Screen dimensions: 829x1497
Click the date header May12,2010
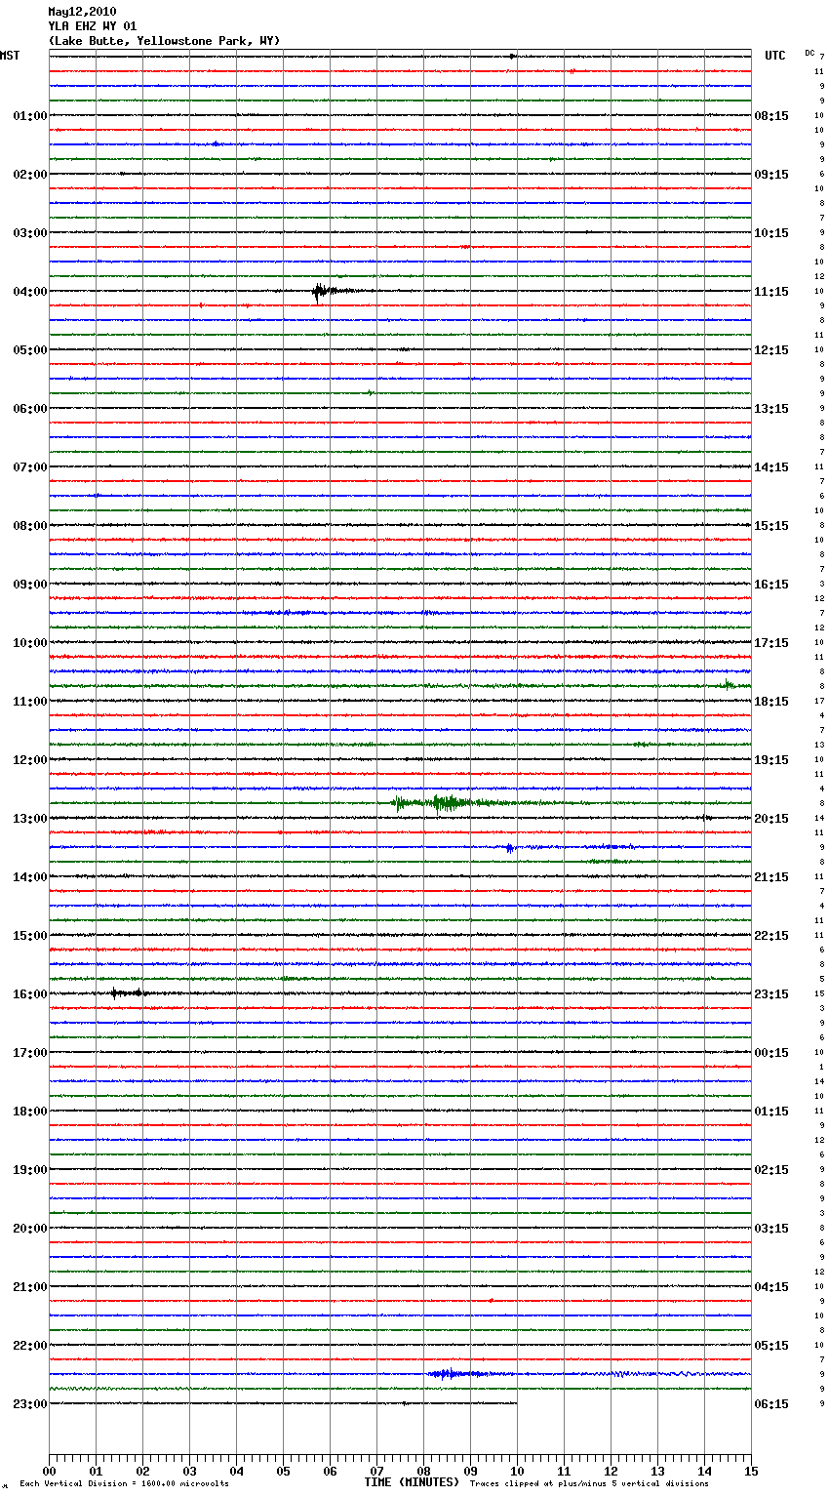click(82, 12)
